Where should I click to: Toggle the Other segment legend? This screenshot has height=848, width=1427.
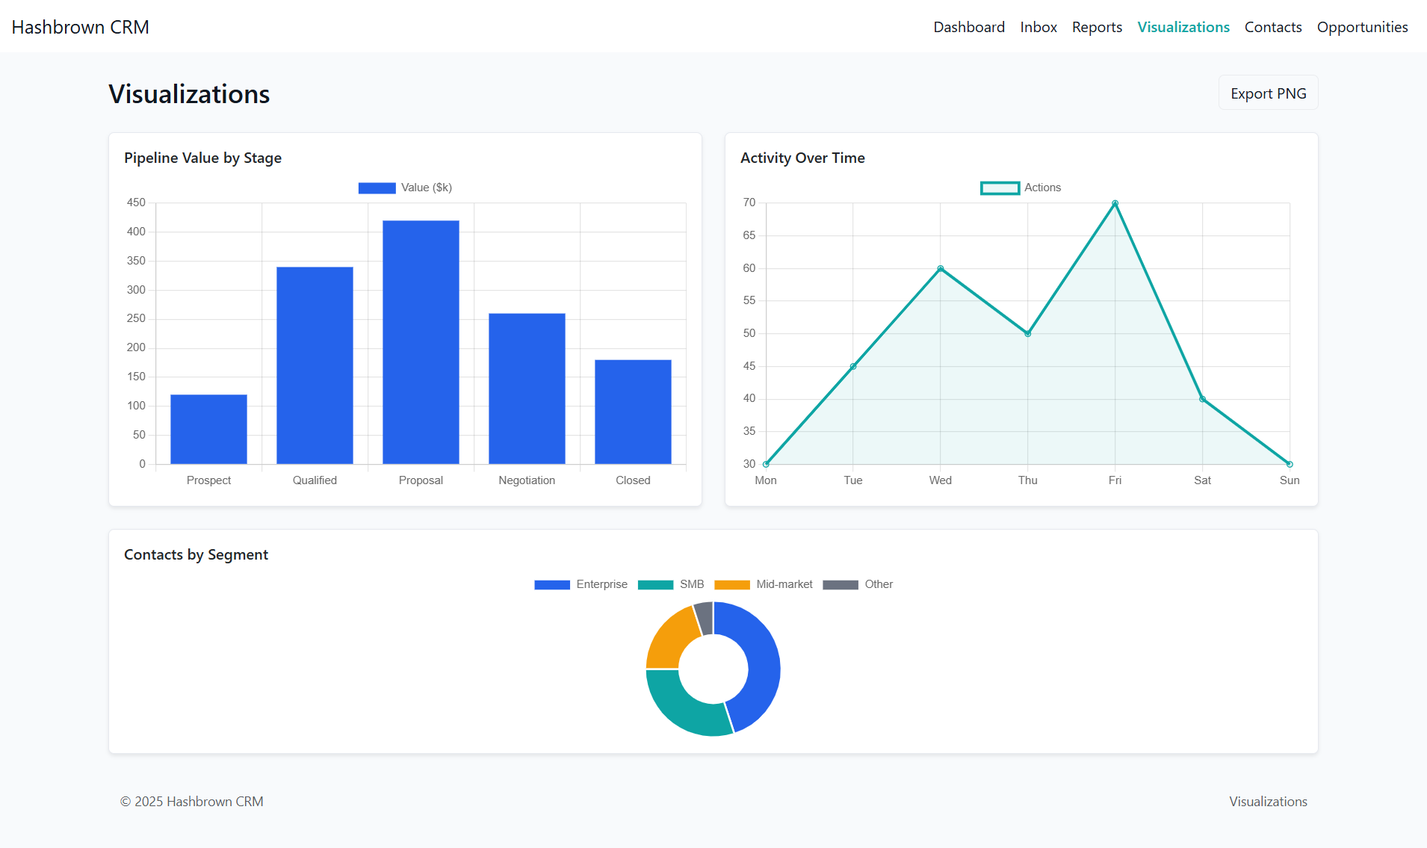[857, 584]
